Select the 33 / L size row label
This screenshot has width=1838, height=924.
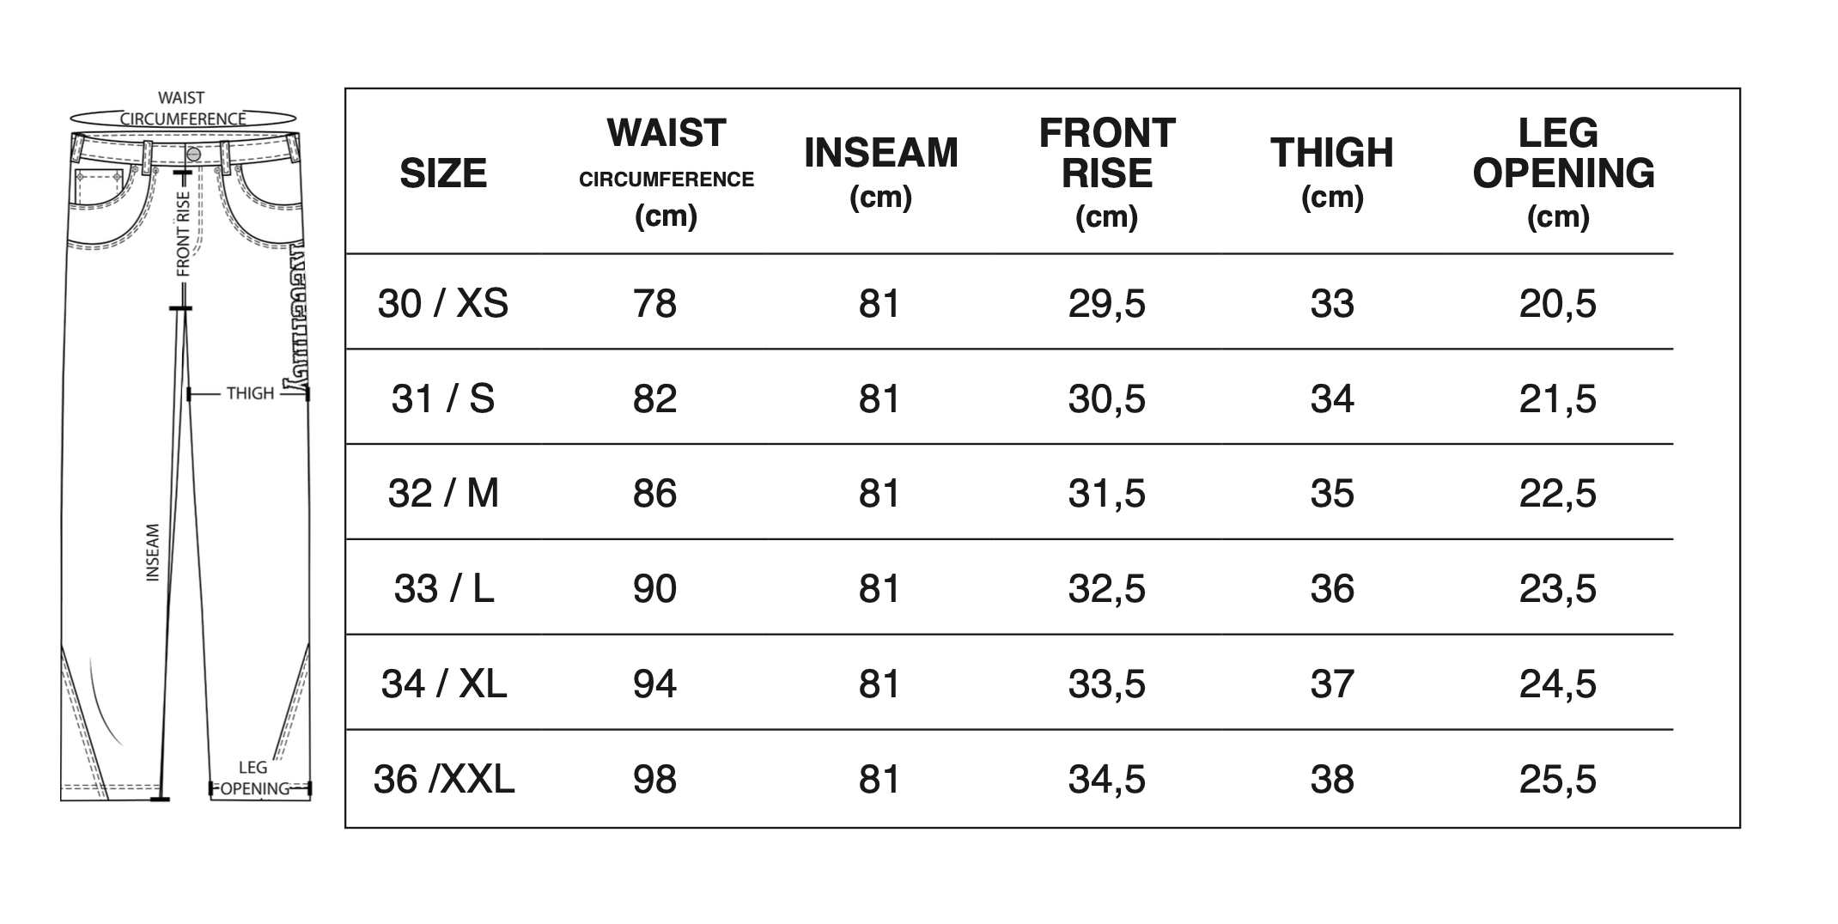tap(443, 589)
